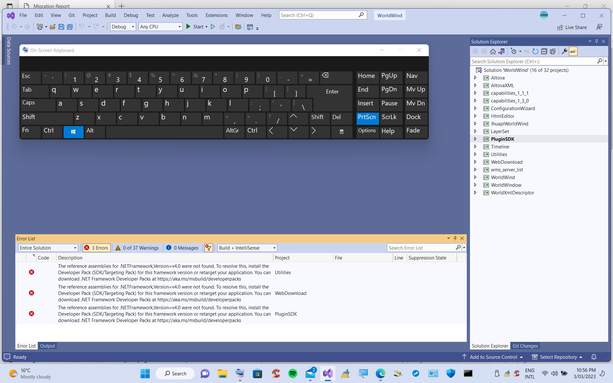Click Add to Source Control
This screenshot has height=383, width=613.
(x=493, y=357)
